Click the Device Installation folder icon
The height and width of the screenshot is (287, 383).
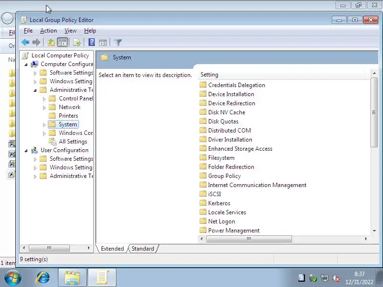point(203,94)
